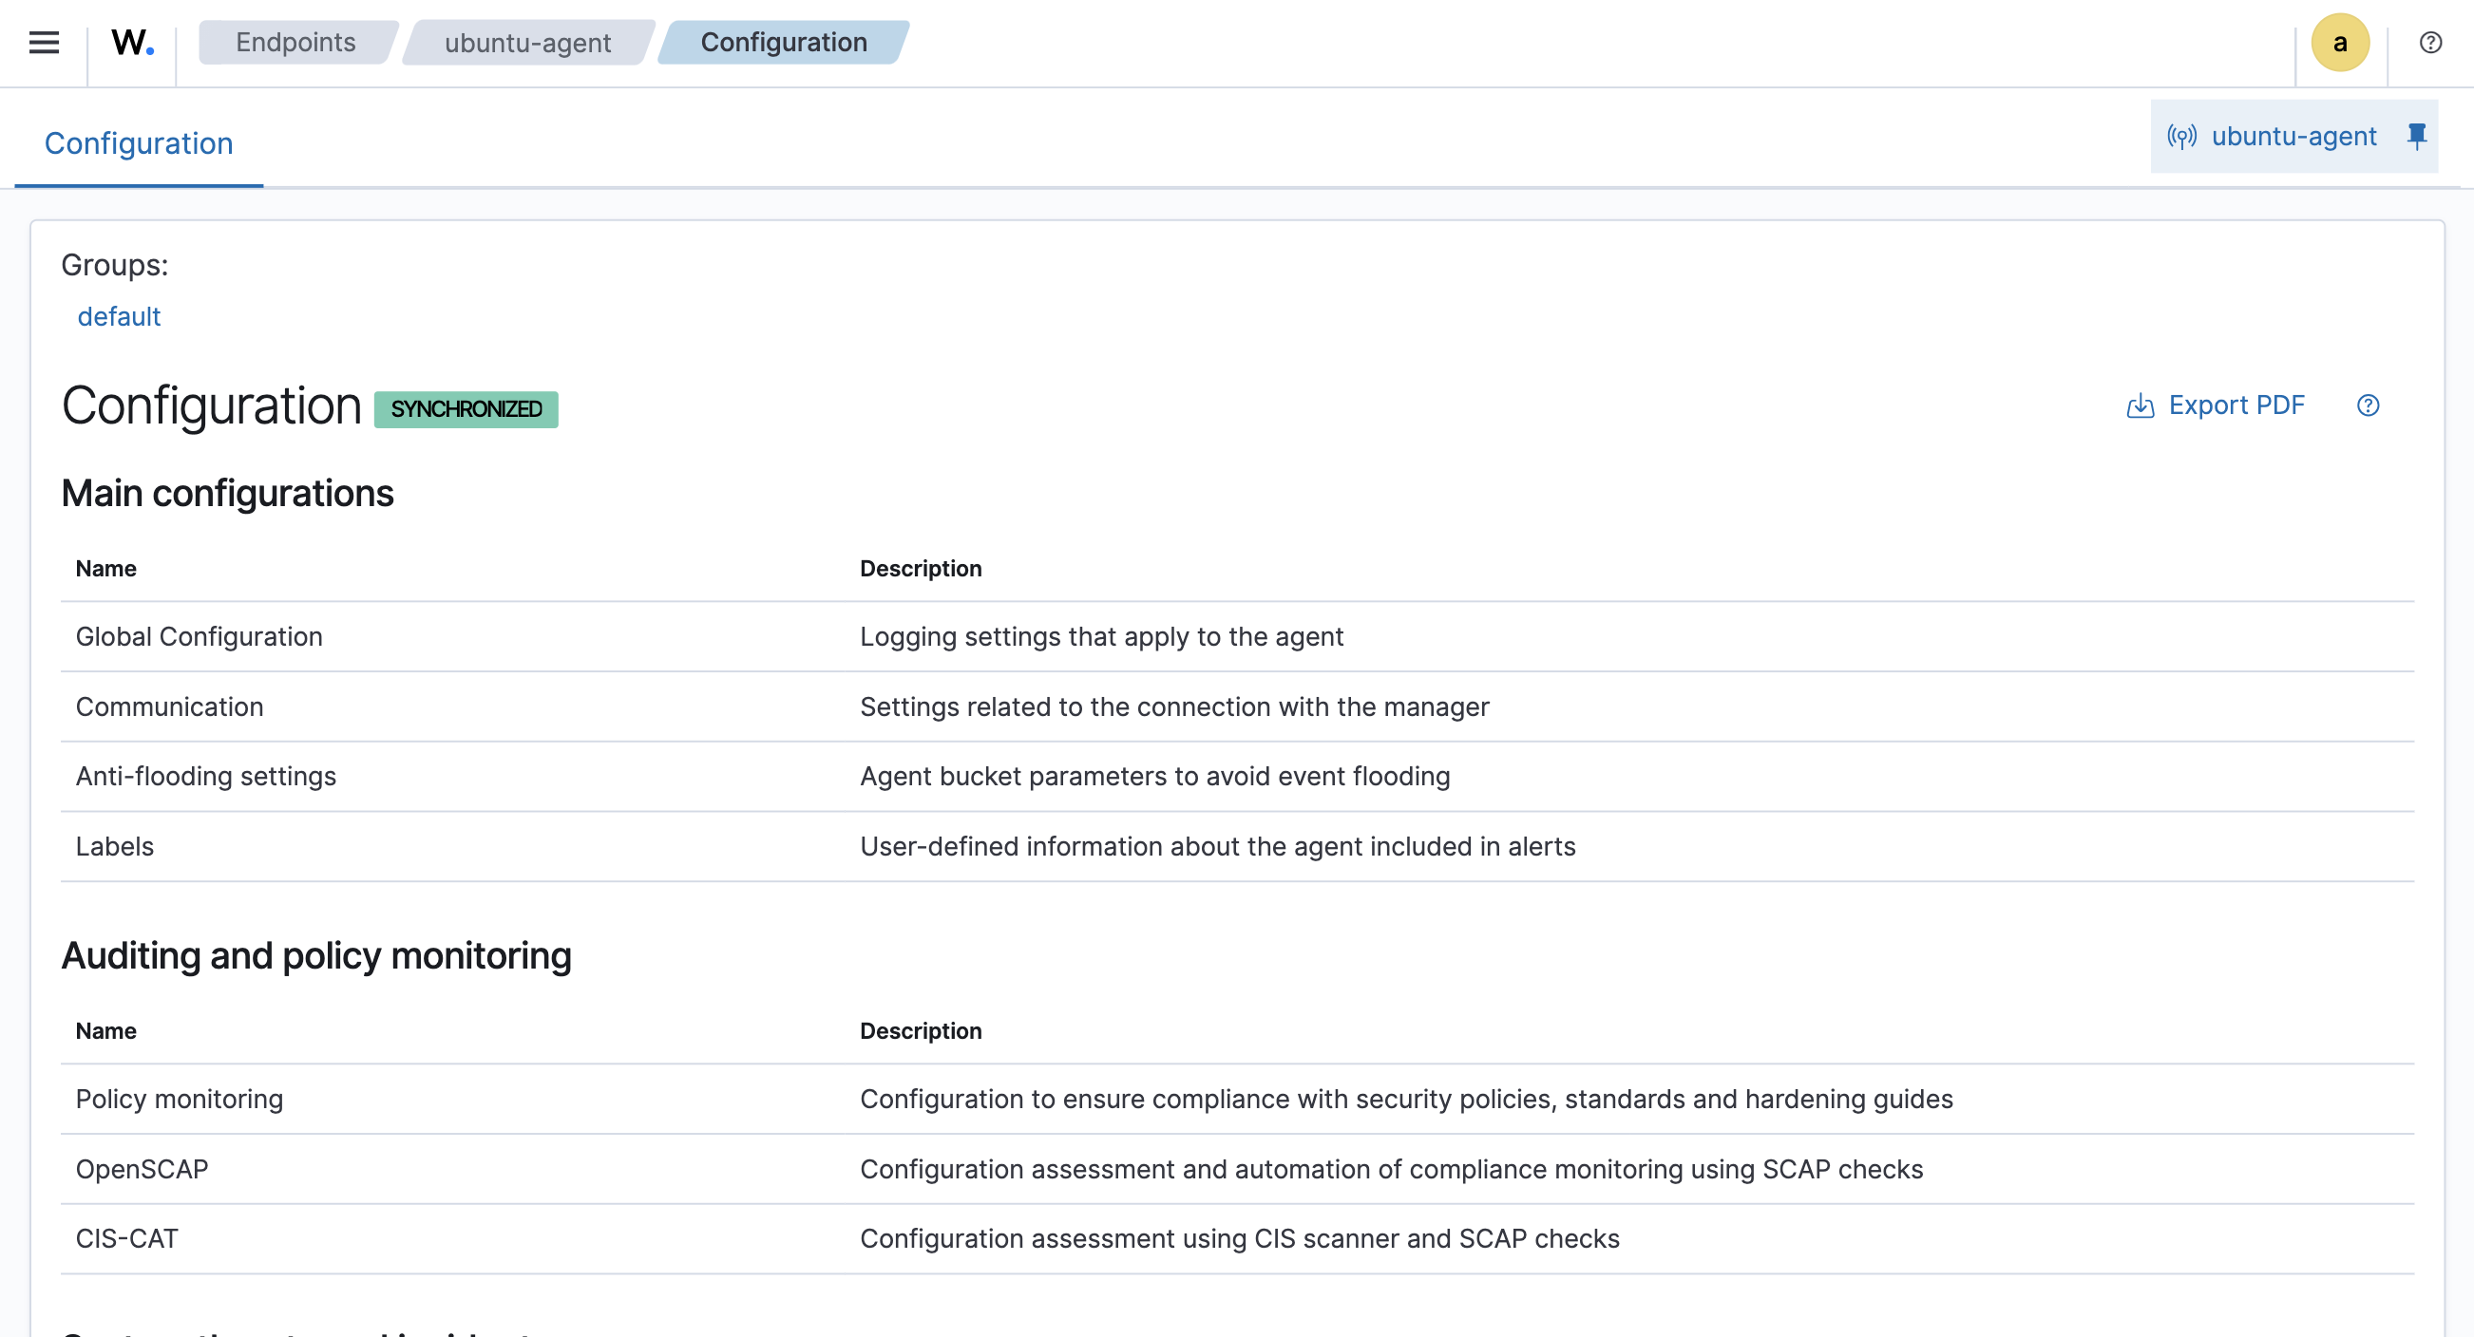Open the Global Configuration row
The height and width of the screenshot is (1337, 2474).
[199, 636]
